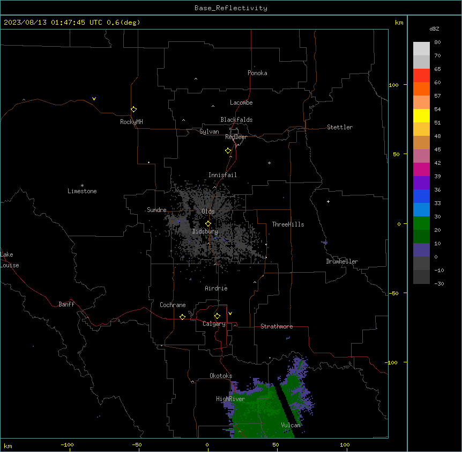This screenshot has height=452, width=462.
Task: Click the Lake Louise label
Action: point(10,260)
